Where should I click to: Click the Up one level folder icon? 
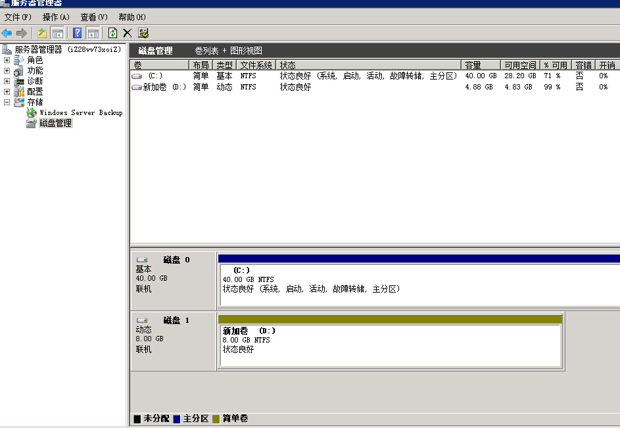coord(42,33)
